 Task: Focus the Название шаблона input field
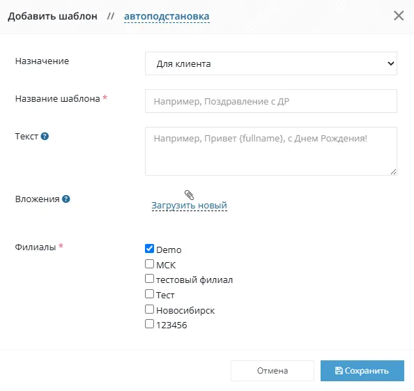point(271,101)
